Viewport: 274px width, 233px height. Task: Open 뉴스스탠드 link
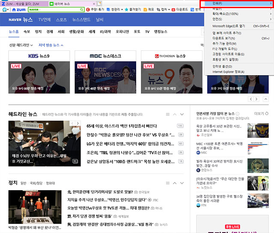coord(81,20)
